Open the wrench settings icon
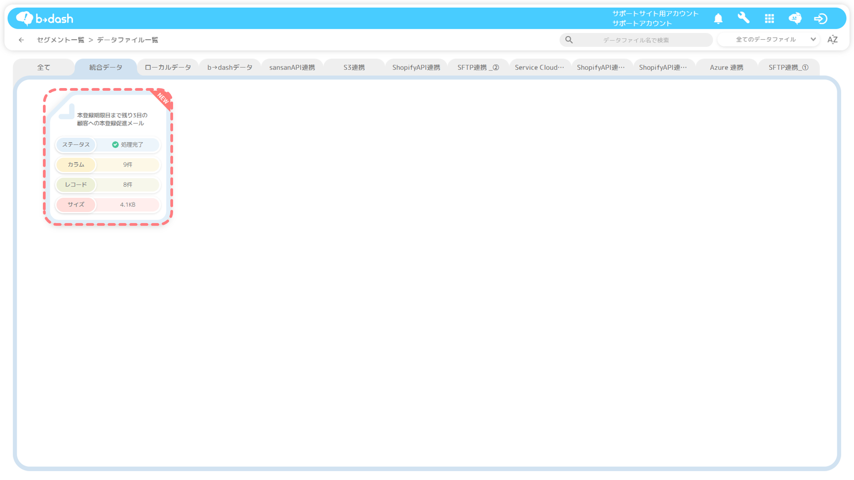The image size is (854, 480). [x=743, y=18]
